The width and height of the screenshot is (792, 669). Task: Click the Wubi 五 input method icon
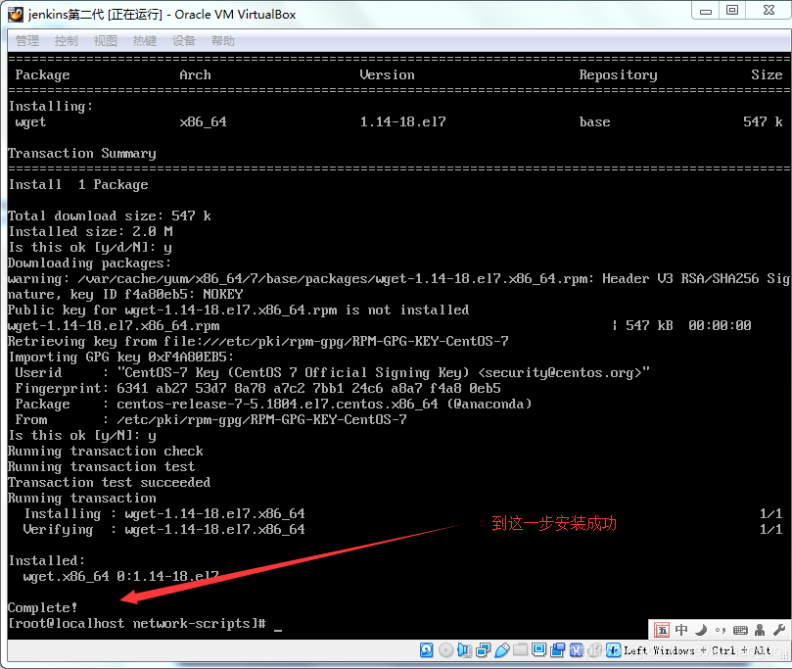662,630
